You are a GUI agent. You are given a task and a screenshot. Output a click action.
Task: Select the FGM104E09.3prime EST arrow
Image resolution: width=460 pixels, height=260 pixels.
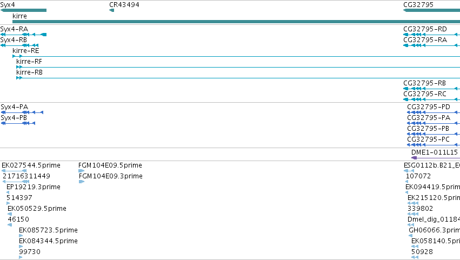[82, 182]
